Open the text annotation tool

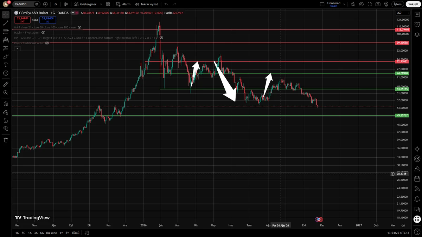point(6,65)
